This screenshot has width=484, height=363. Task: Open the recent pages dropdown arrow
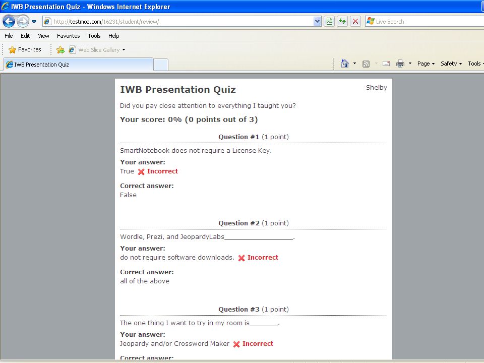coord(34,22)
